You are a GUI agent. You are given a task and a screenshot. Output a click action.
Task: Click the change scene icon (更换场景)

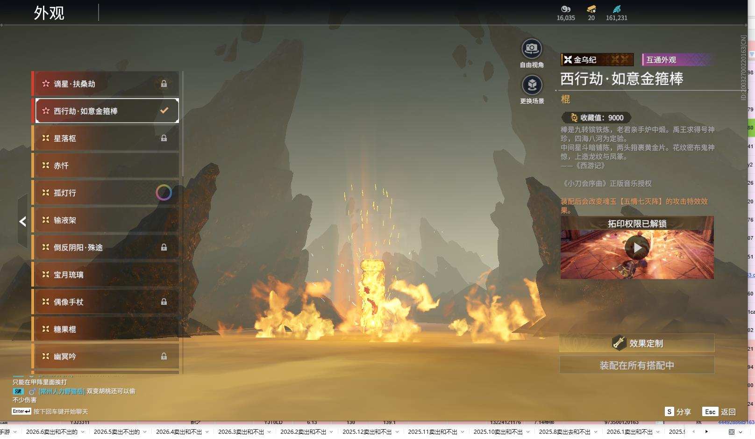(x=532, y=85)
